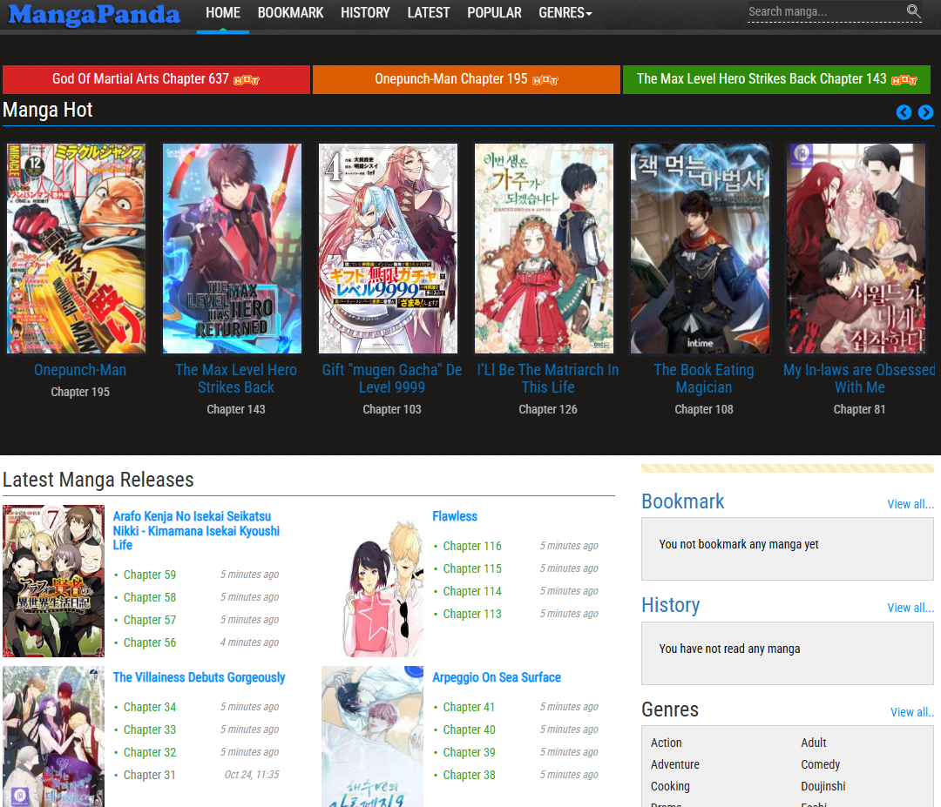Open Flawless Chapter 116
Screen dimensions: 941x807
coord(472,546)
